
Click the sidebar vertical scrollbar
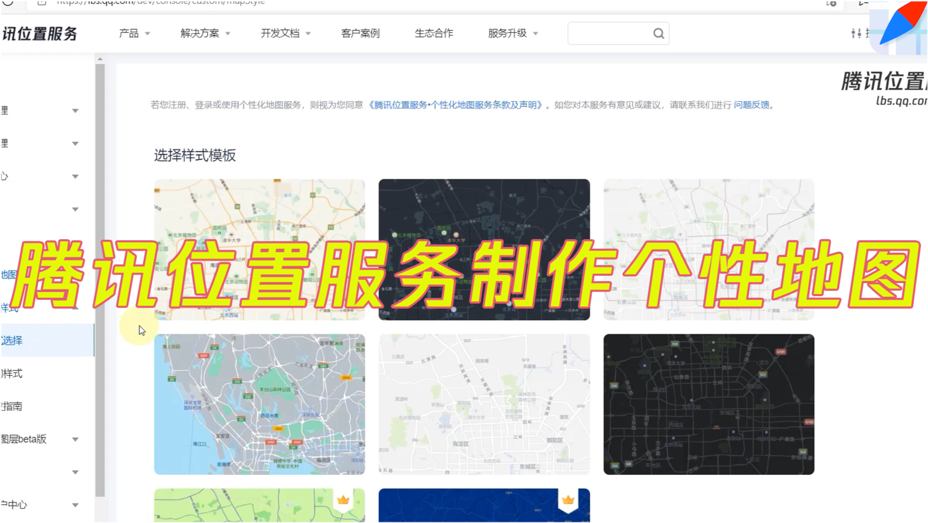(100, 280)
